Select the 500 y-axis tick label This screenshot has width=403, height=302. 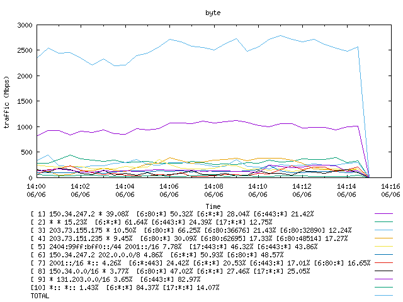pos(26,152)
